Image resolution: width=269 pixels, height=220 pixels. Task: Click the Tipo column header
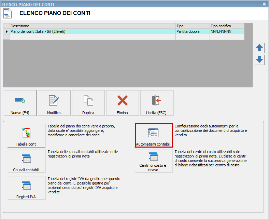(x=192, y=26)
